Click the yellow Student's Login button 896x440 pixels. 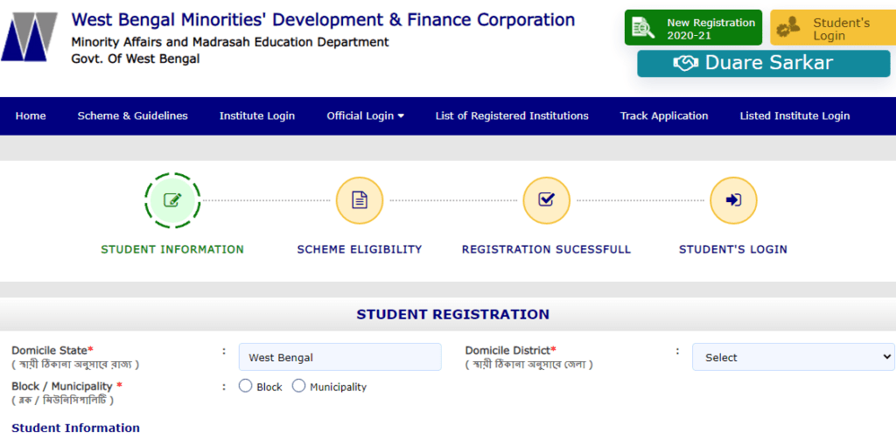tap(833, 27)
